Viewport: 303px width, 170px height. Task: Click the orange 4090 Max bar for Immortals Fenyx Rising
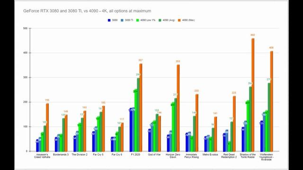coord(197,123)
